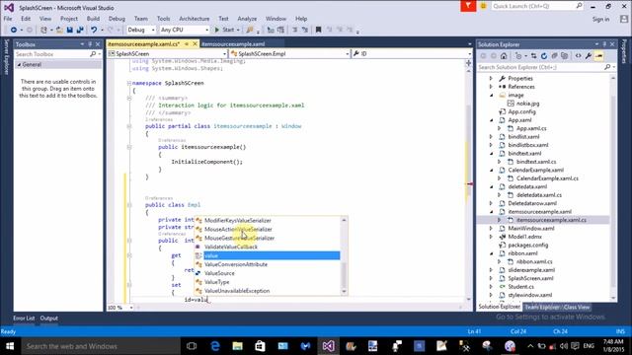Click Solution Explorer Home icon
Image resolution: width=632 pixels, height=355 pixels.
click(x=504, y=56)
